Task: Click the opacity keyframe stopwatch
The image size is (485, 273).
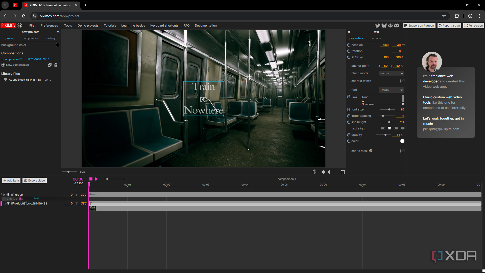Action: click(x=349, y=135)
